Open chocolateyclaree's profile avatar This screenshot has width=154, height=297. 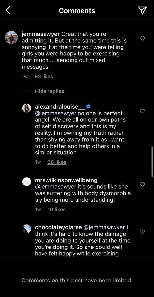click(x=27, y=229)
